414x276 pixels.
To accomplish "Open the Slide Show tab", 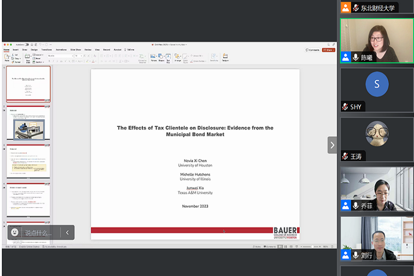I will pyautogui.click(x=76, y=50).
